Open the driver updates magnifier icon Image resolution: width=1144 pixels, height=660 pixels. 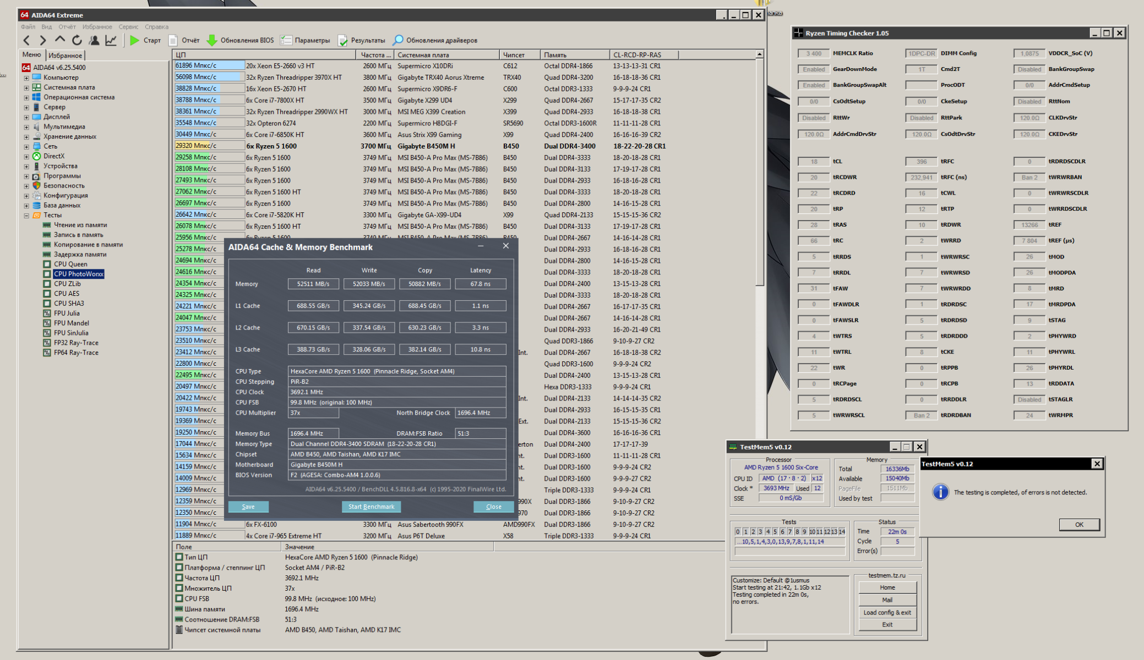coord(398,40)
